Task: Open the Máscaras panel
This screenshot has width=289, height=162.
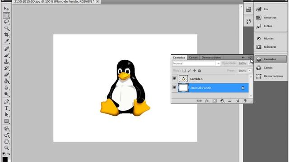Action: pos(270,47)
